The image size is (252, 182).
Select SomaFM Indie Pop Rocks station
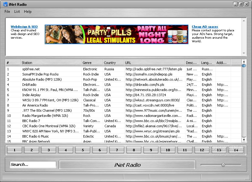[123, 74]
